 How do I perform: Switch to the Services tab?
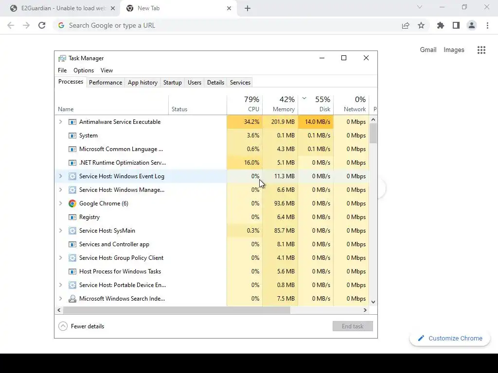[x=240, y=83]
